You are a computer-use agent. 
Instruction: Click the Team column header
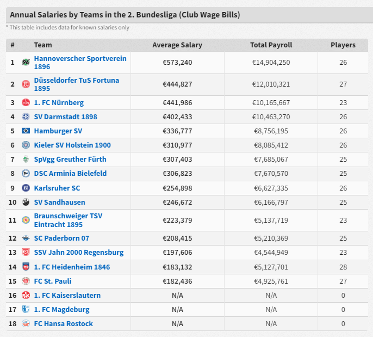(43, 45)
